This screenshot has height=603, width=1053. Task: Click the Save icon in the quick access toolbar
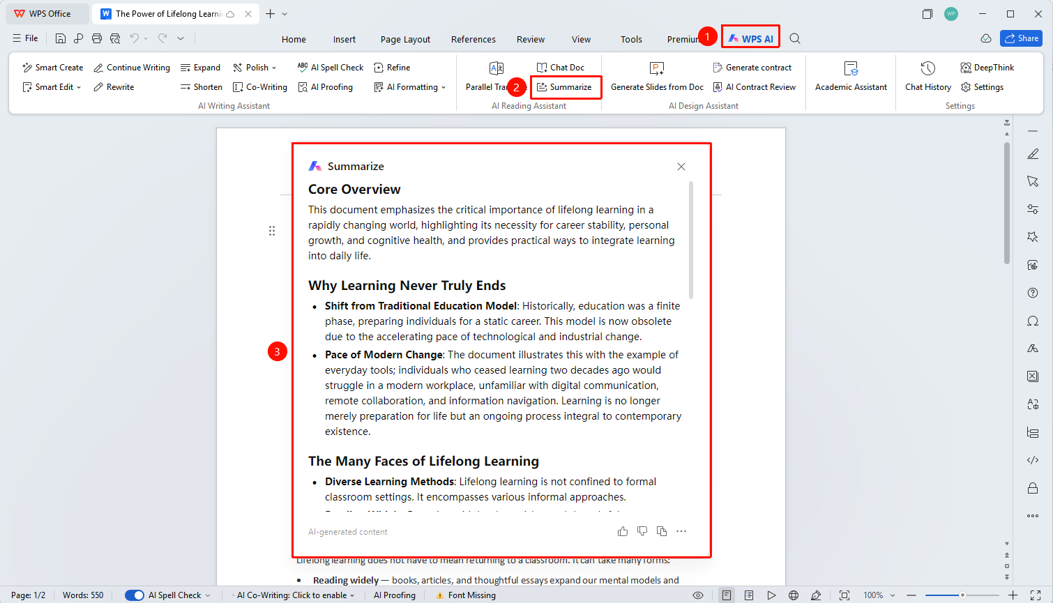61,39
